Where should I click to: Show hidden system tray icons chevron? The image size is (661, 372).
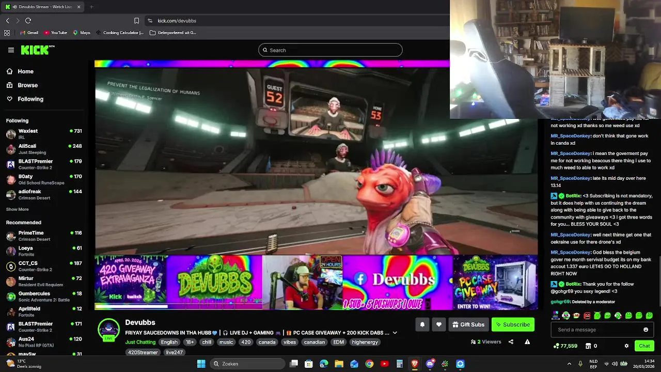tap(569, 364)
